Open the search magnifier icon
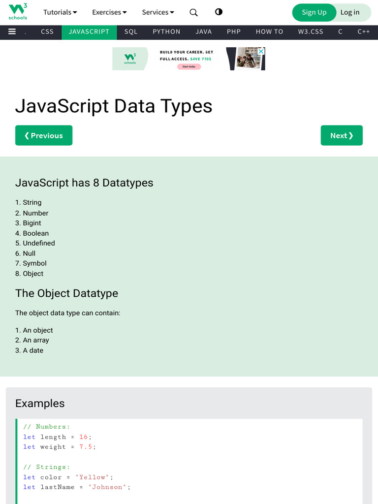378x504 pixels. [194, 12]
